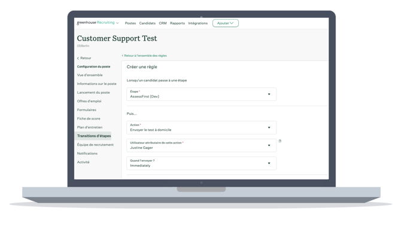Select Transitions d'étapes sidebar item
The image size is (401, 230).
click(x=93, y=136)
